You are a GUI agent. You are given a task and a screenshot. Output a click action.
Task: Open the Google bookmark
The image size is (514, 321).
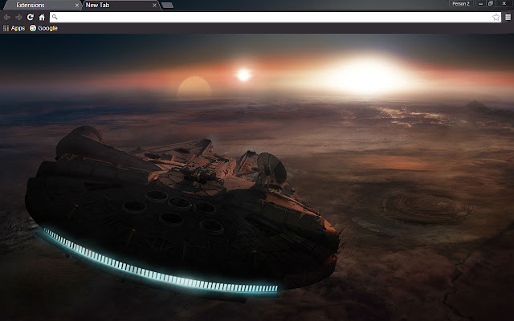point(43,28)
